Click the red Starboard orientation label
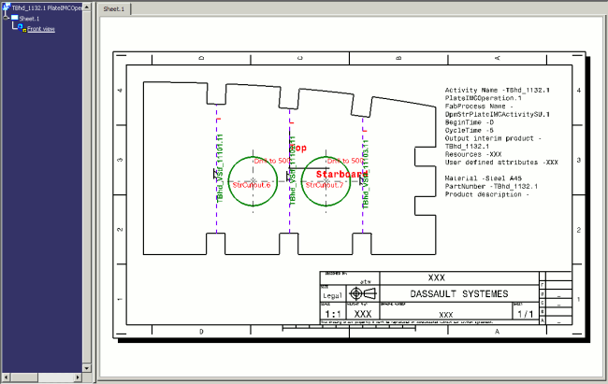This screenshot has width=608, height=384. pyautogui.click(x=341, y=174)
